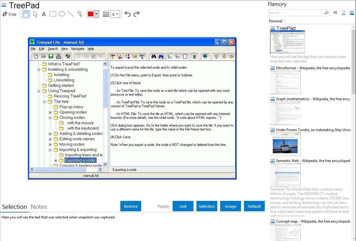Paste as Link button

pos(183,206)
